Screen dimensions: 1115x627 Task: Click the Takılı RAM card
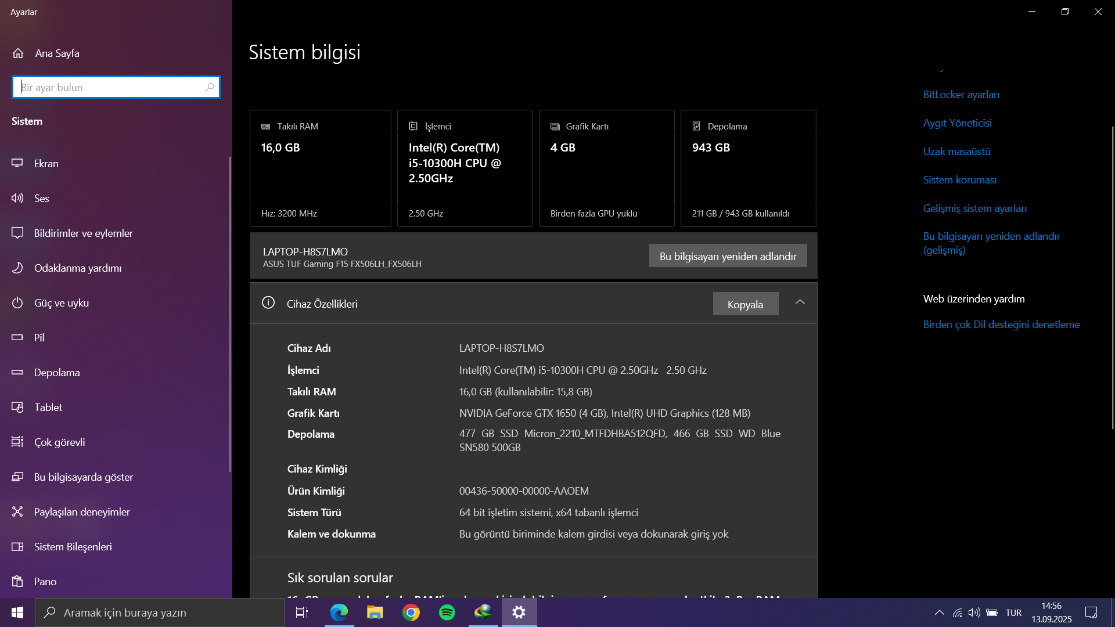pyautogui.click(x=320, y=168)
